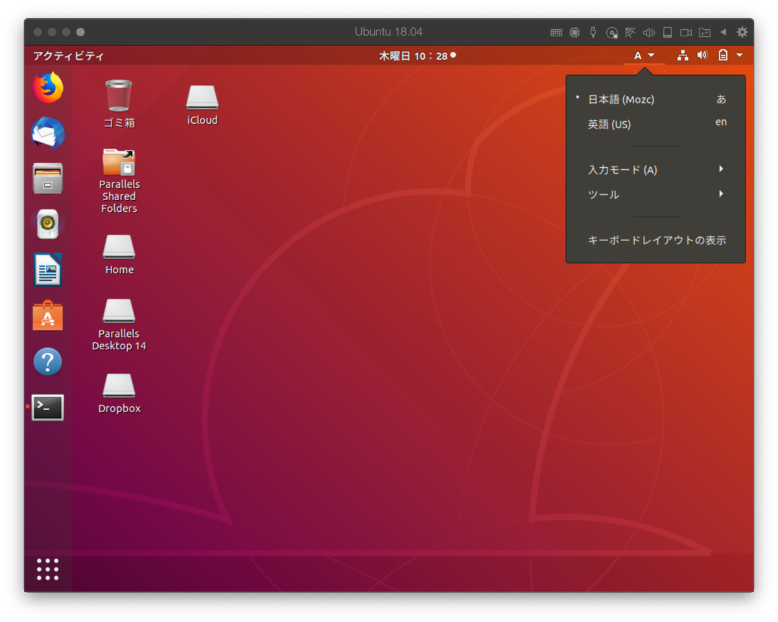Screen dimensions: 778x622
Task: Close the input source A indicator menu
Action: point(644,56)
